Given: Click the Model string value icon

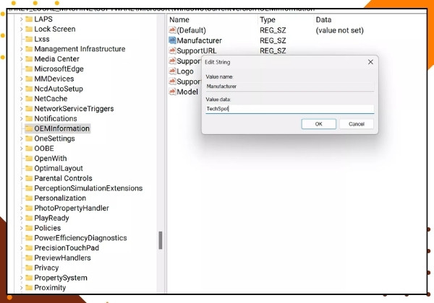Looking at the screenshot, I should [x=172, y=92].
